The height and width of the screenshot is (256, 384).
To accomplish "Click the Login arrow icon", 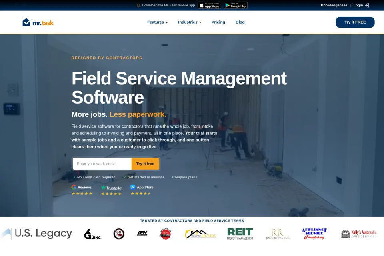I will pyautogui.click(x=367, y=5).
